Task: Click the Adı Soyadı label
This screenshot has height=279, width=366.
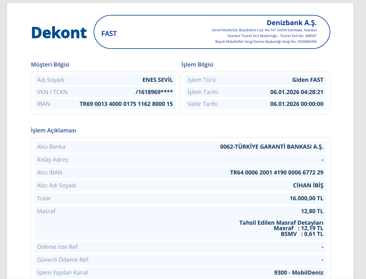Action: tap(51, 80)
